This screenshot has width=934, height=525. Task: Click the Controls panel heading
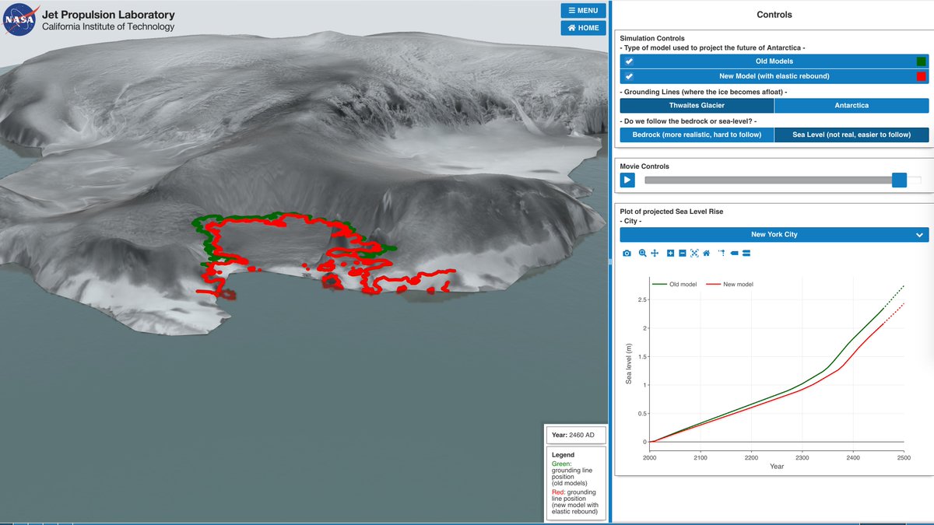774,15
